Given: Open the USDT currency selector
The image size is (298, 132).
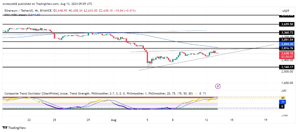Looking at the screenshot, I should click(x=286, y=11).
